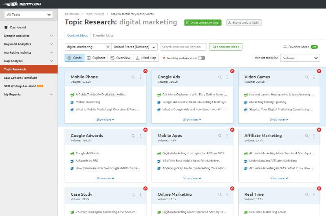Viewport: 326px width, 216px height.
Task: Open Marketing through gaming headline
Action: 268,102
